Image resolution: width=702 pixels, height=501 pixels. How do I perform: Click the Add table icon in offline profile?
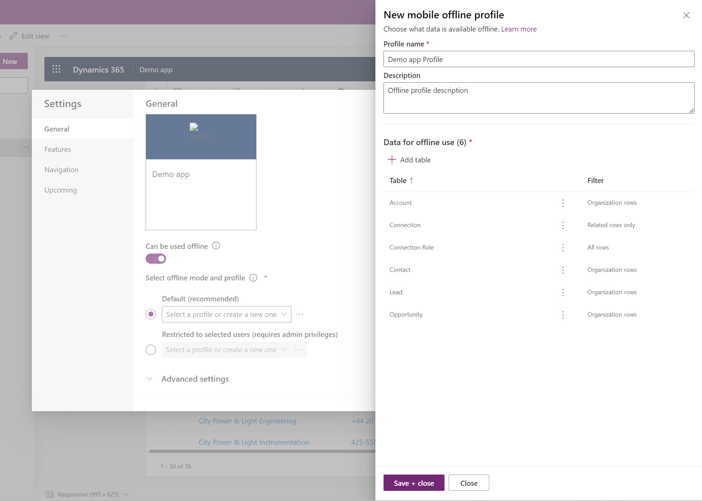392,159
